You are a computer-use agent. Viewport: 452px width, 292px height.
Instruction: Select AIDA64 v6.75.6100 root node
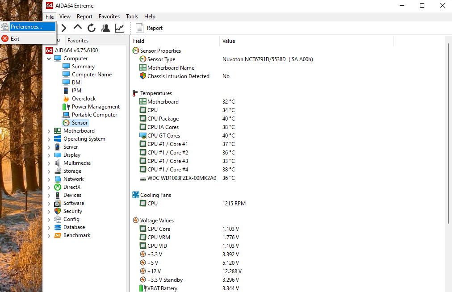[x=76, y=50]
